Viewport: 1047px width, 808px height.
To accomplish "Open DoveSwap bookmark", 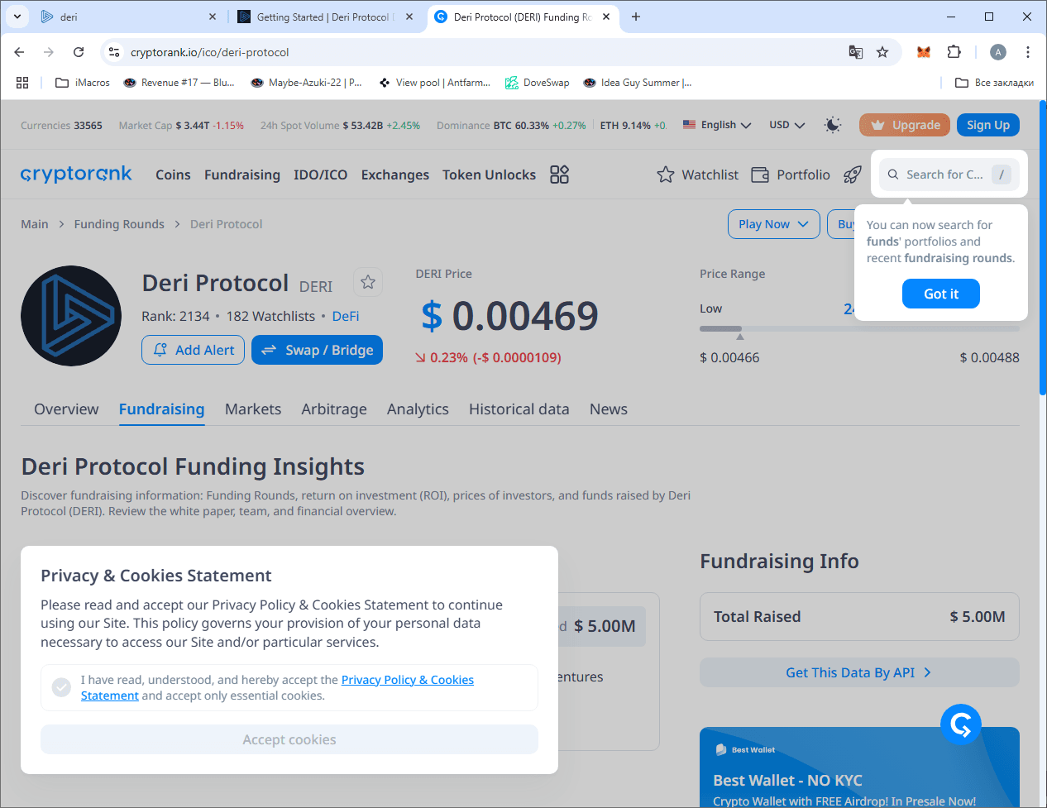I will pyautogui.click(x=538, y=83).
